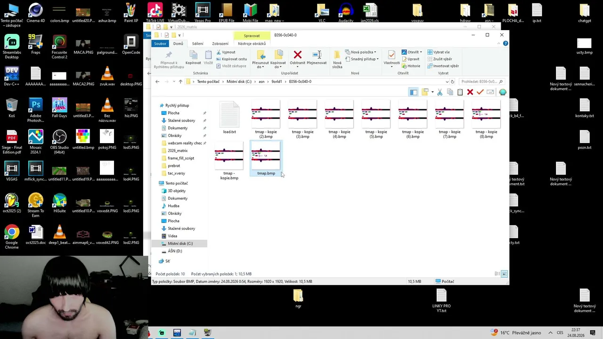603x339 pixels.
Task: Switch to details view icon in status bar
Action: pyautogui.click(x=497, y=274)
